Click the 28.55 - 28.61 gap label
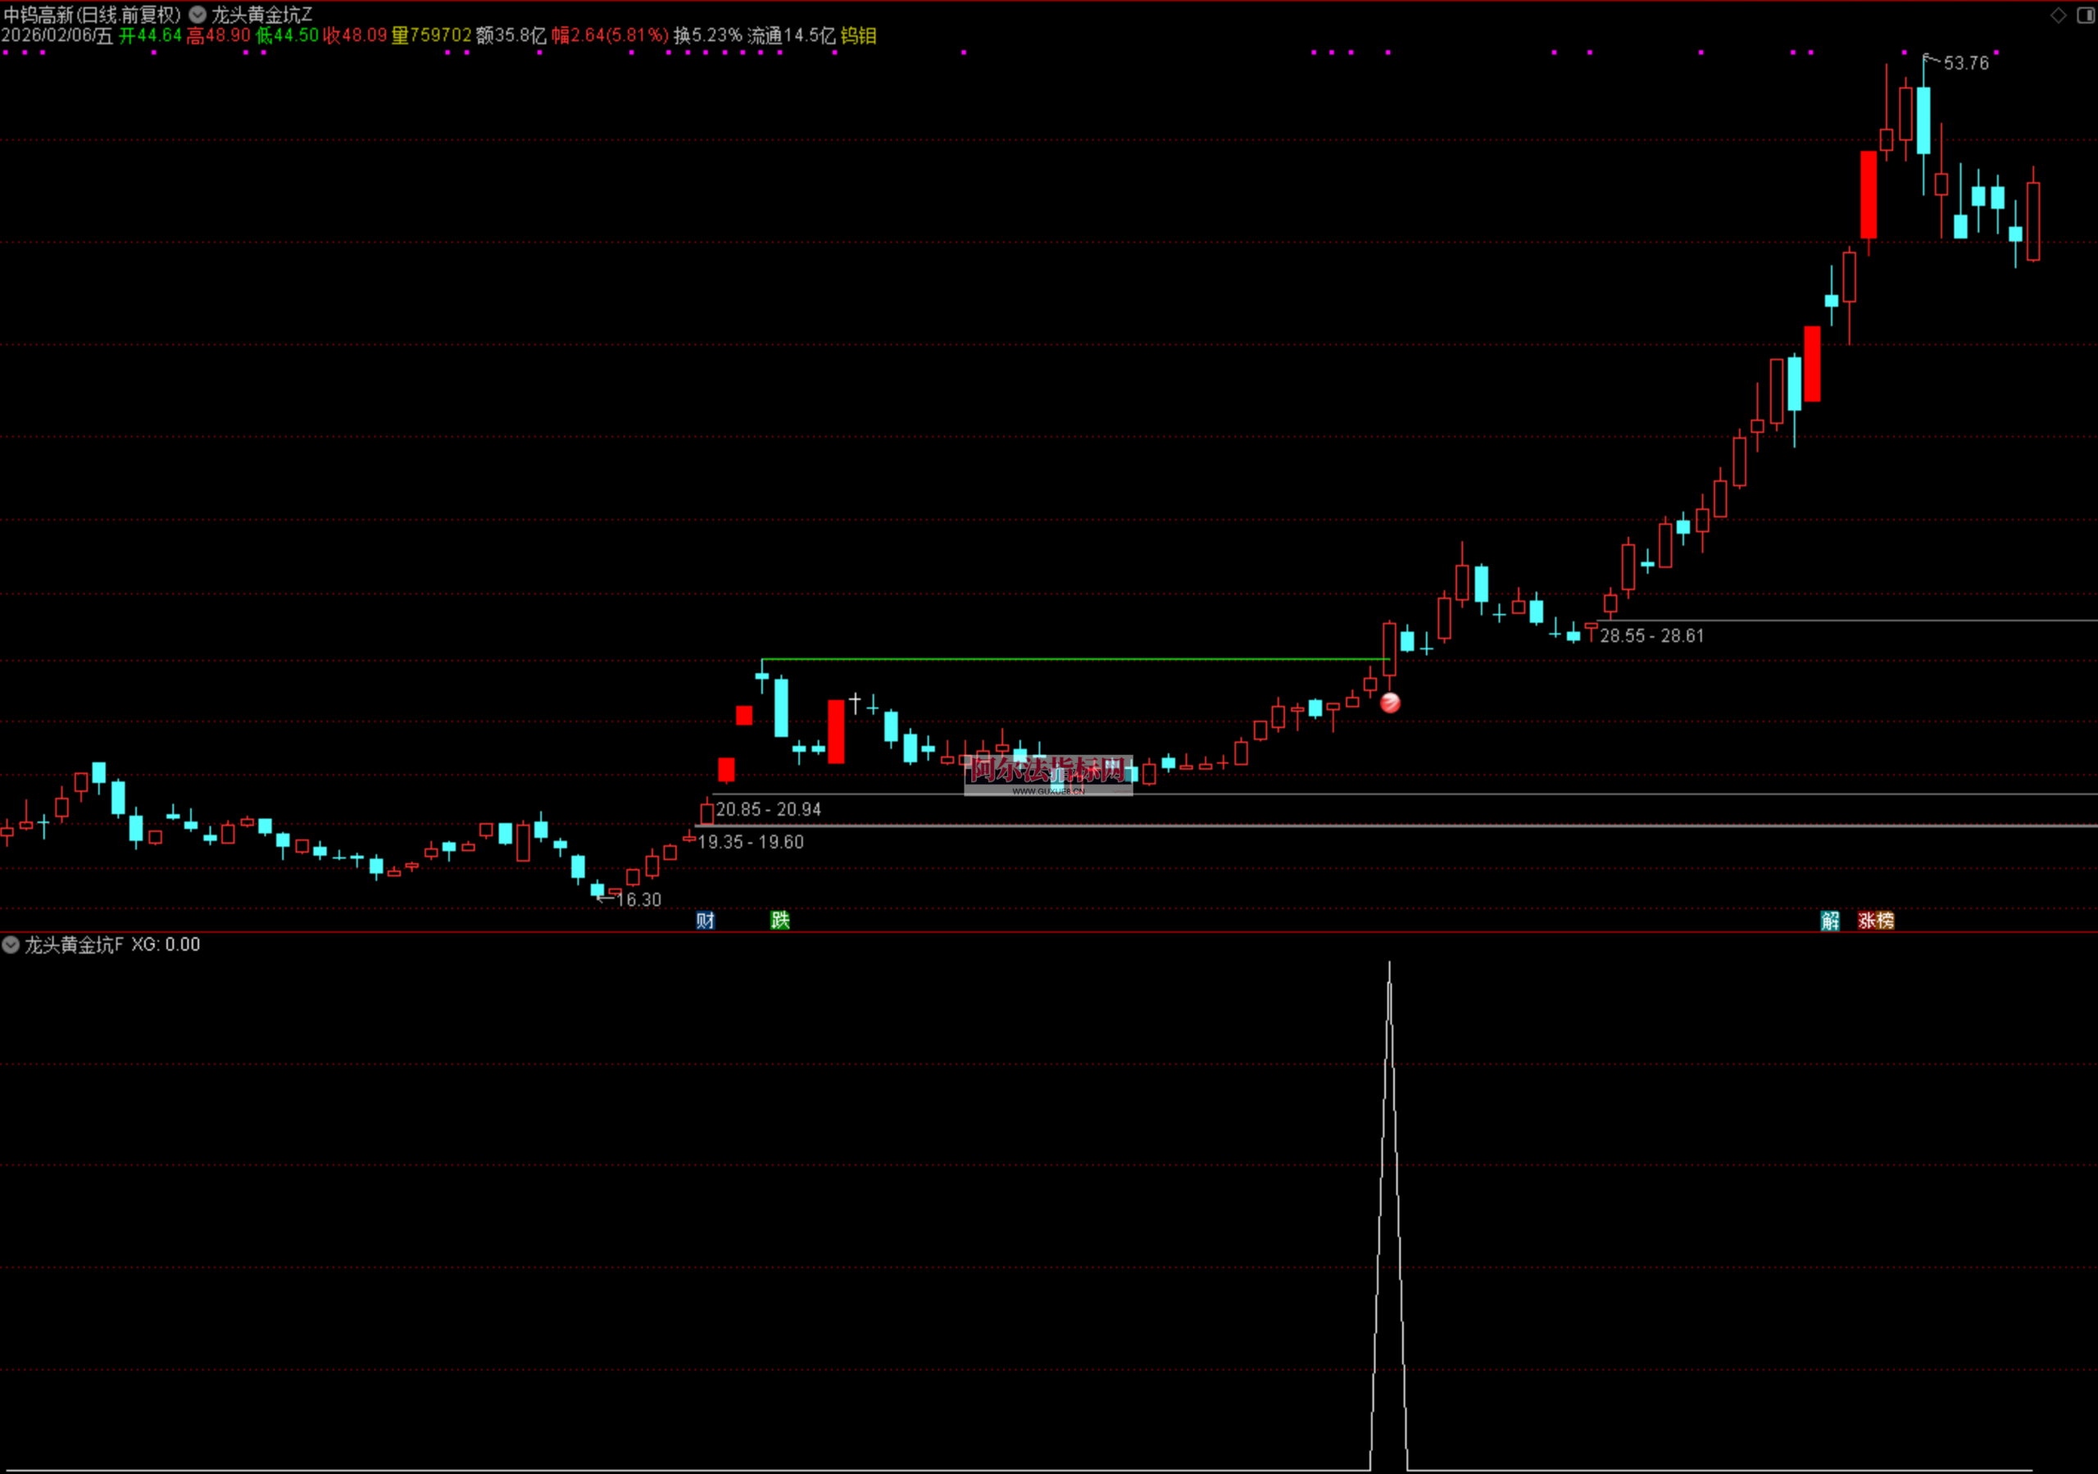2098x1474 pixels. 1652,635
